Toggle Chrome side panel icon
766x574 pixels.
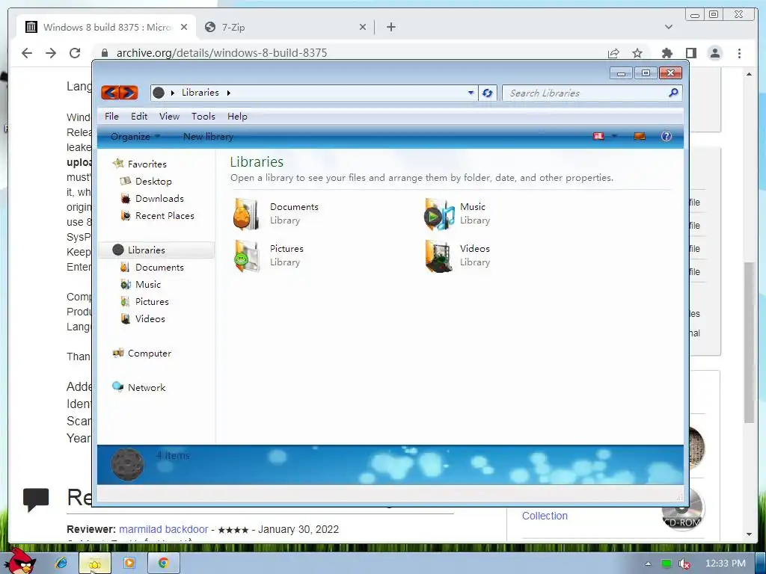(690, 53)
